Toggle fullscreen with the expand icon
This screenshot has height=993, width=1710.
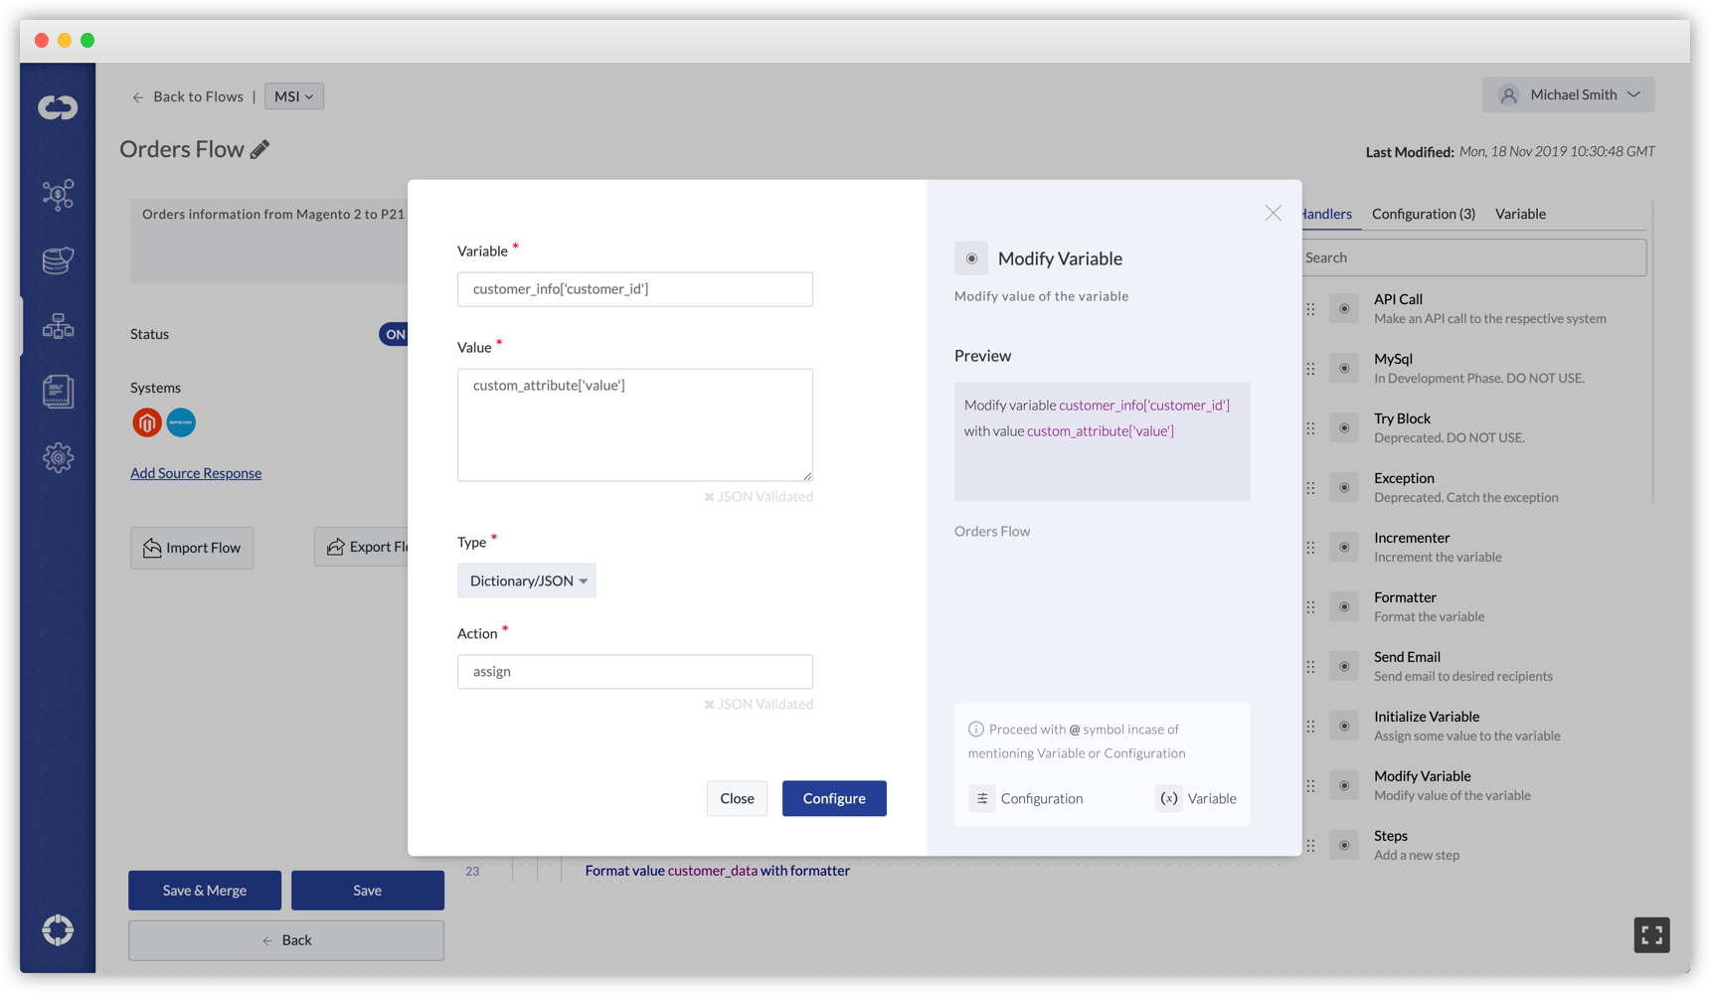pos(1651,935)
